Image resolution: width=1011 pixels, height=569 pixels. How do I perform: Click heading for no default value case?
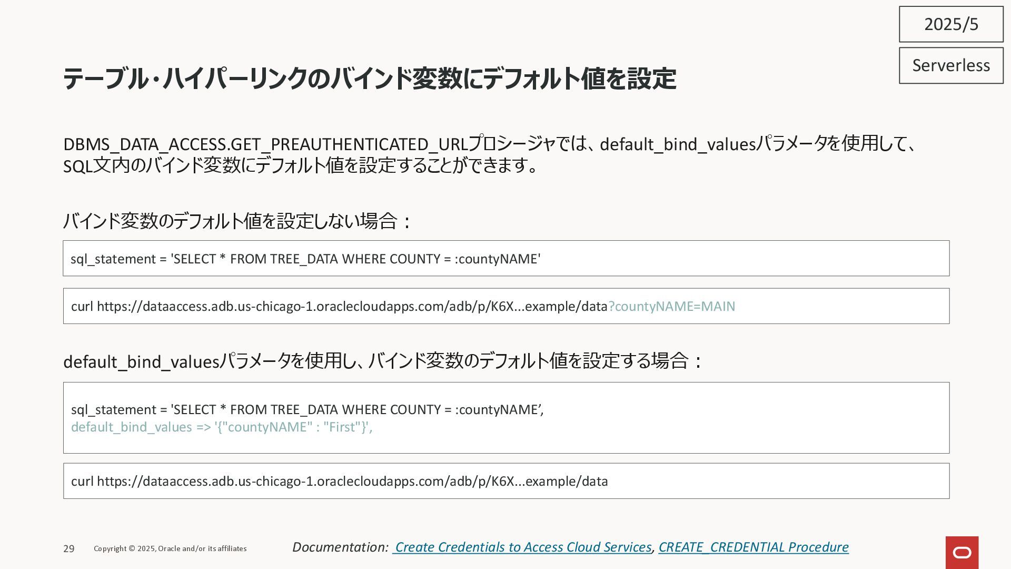[237, 221]
